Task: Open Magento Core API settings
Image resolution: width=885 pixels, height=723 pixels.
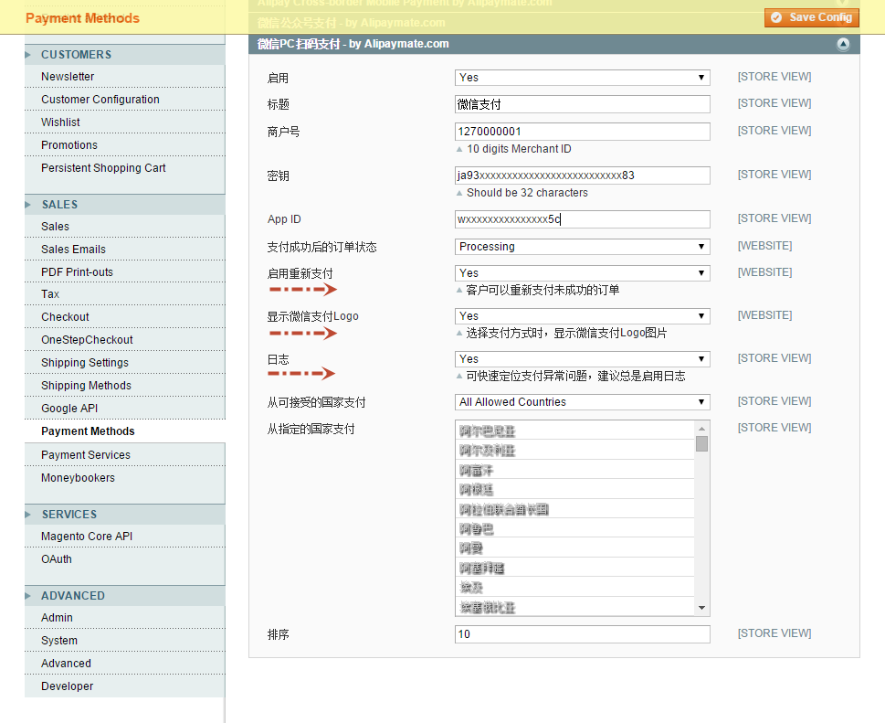Action: click(87, 536)
